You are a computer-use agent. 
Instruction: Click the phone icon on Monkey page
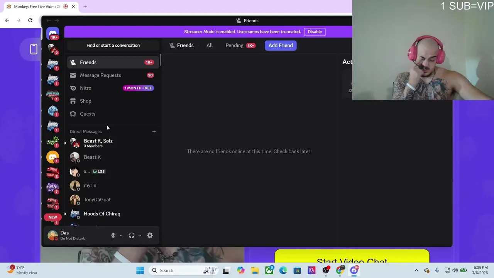[x=34, y=49]
